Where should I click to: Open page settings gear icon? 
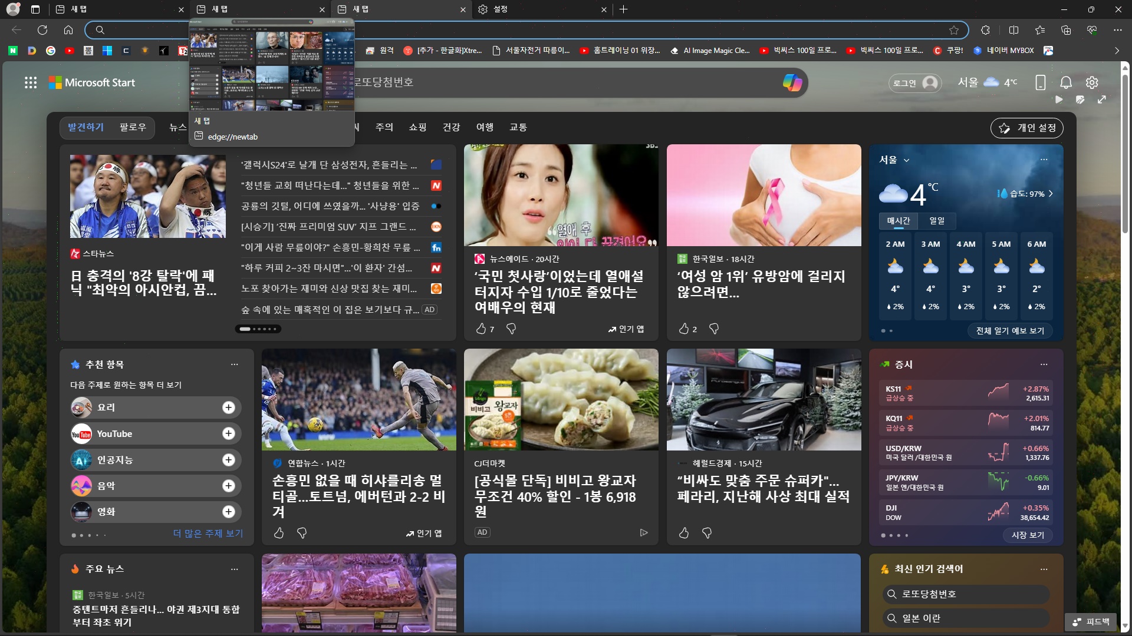[1092, 82]
